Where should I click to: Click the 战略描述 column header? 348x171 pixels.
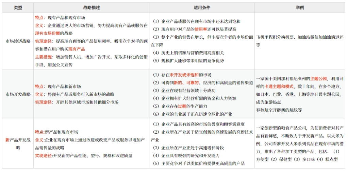click(91, 7)
